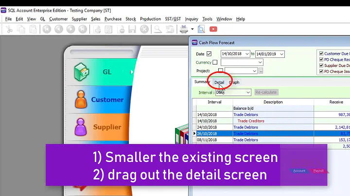
Task: Click the Re-calculate button
Action: (x=266, y=92)
